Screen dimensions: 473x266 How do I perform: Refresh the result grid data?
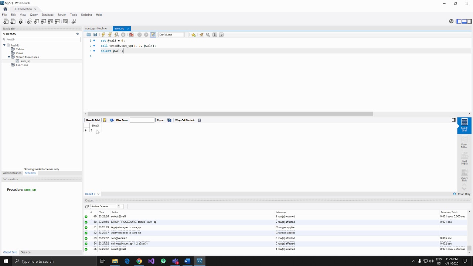click(112, 120)
